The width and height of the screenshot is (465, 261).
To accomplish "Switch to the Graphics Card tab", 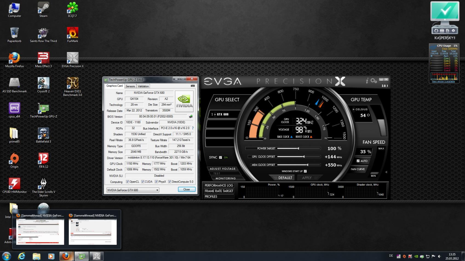I will [114, 86].
